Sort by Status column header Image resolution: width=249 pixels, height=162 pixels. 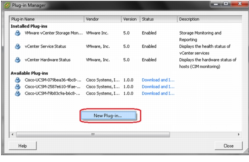159,19
